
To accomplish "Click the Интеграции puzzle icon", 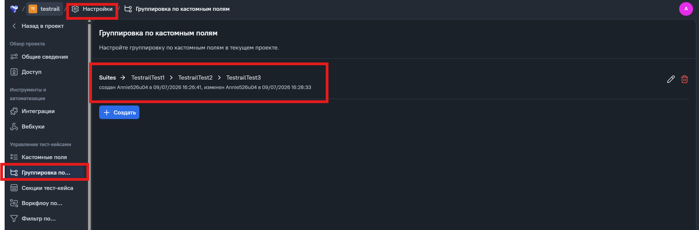I will pos(14,111).
